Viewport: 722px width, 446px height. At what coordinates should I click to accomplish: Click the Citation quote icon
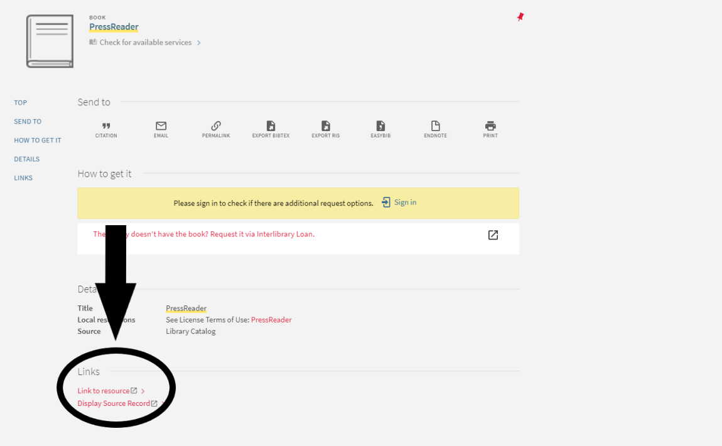tap(106, 127)
